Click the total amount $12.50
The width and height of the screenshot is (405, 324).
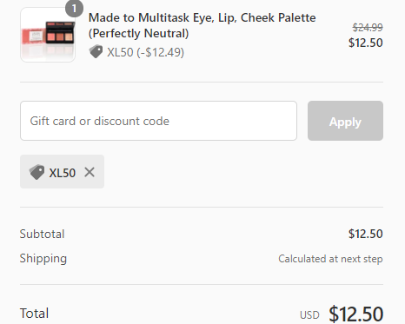(356, 314)
